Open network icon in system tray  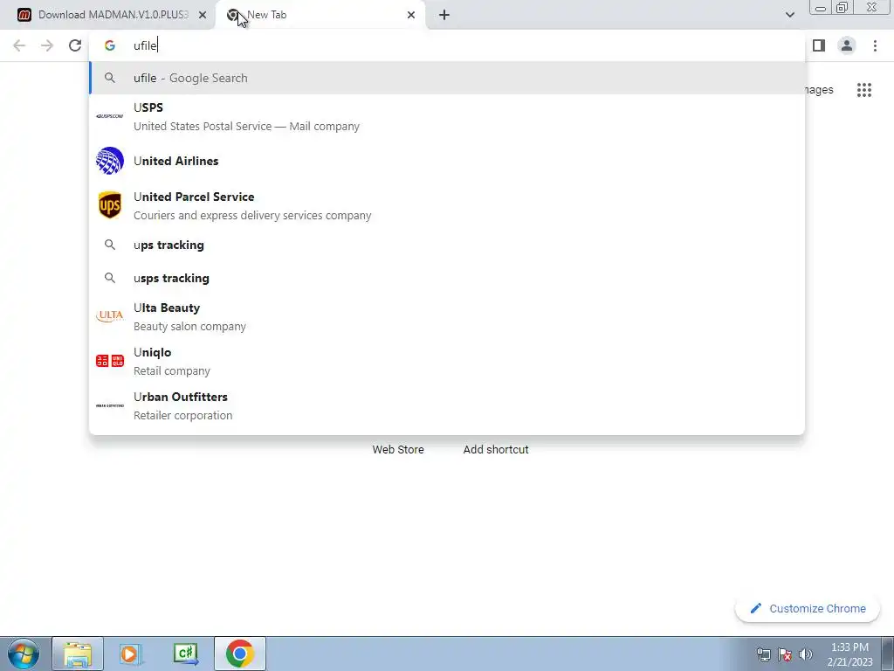click(764, 654)
